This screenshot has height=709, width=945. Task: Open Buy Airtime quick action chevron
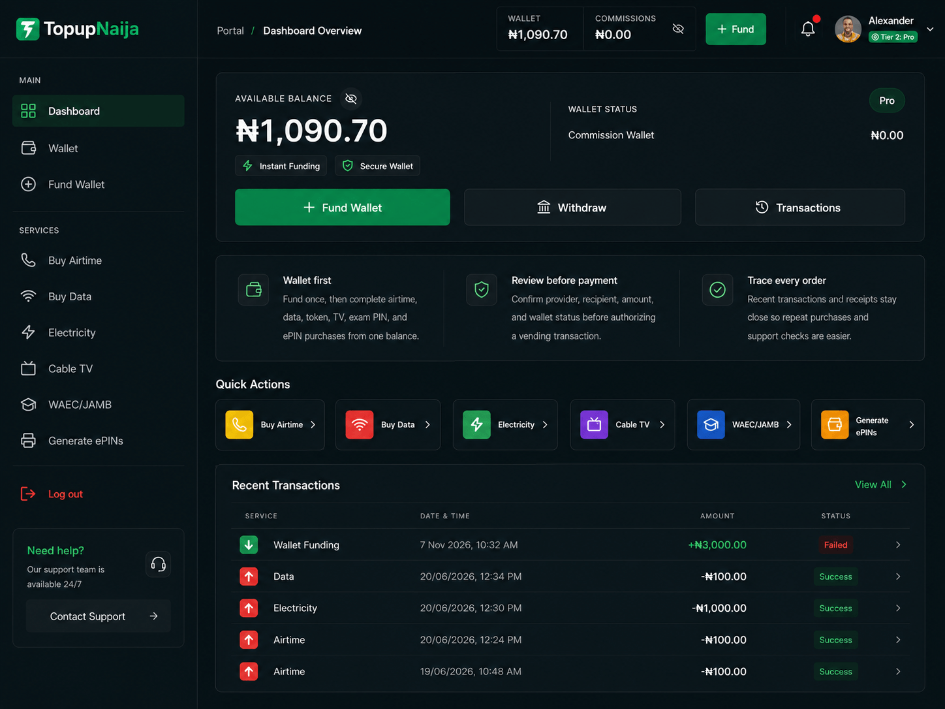[x=313, y=425]
